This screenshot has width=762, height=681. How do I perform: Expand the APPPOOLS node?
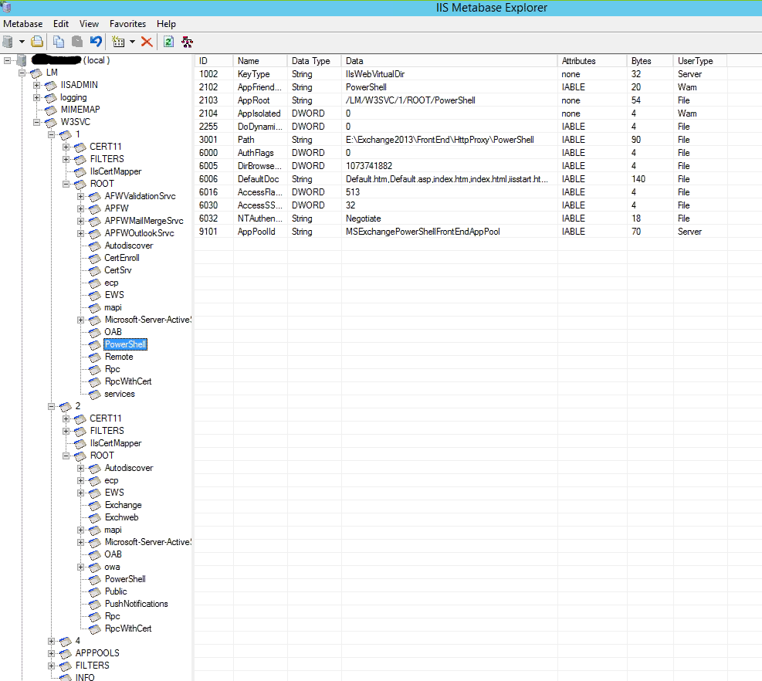pyautogui.click(x=51, y=653)
